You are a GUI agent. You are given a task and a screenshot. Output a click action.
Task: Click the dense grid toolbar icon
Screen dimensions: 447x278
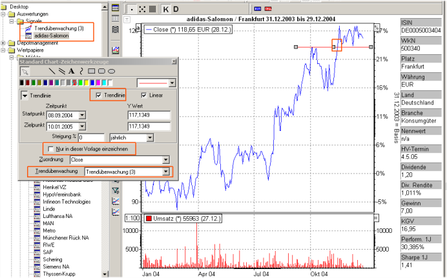pyautogui.click(x=152, y=10)
